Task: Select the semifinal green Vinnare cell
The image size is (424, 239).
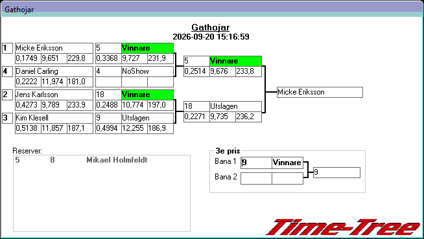Action: (235, 61)
